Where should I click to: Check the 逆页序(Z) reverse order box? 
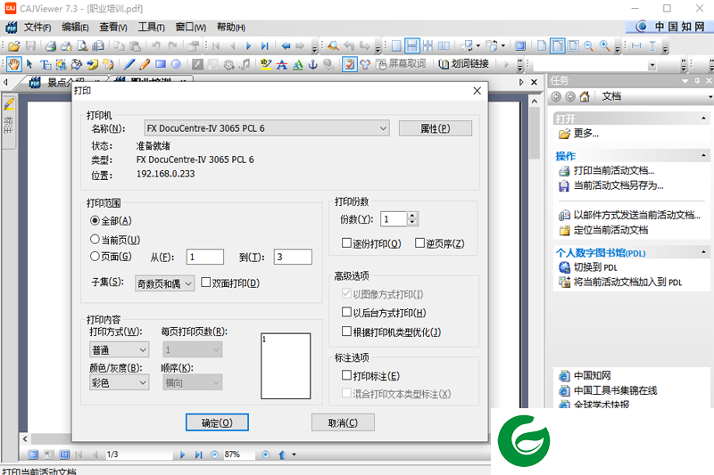pos(419,243)
